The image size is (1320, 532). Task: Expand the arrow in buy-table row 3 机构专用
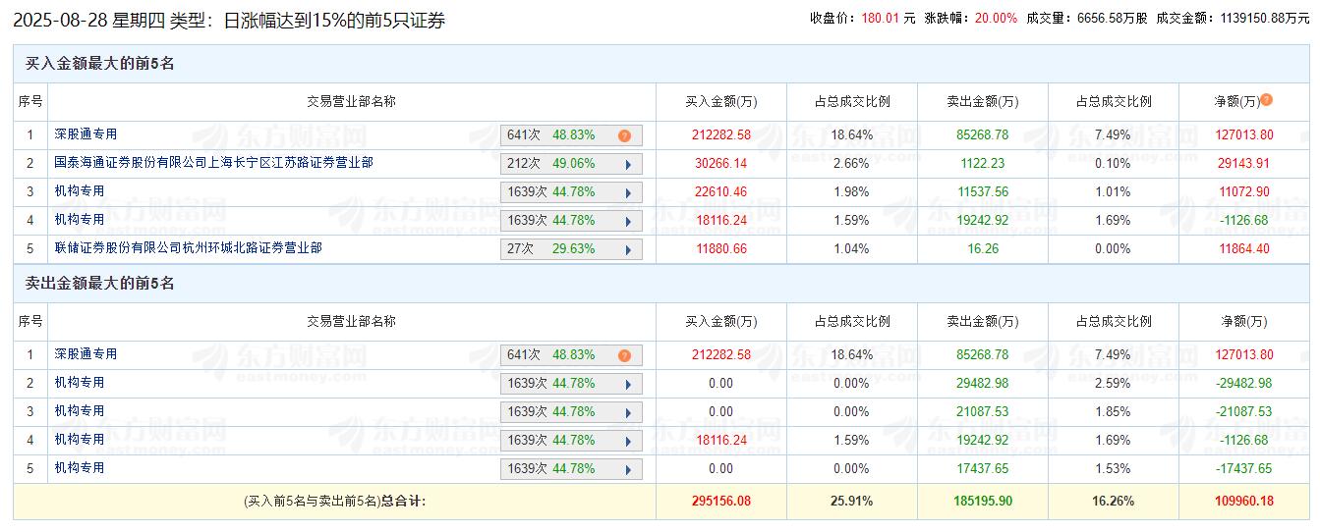pos(627,193)
